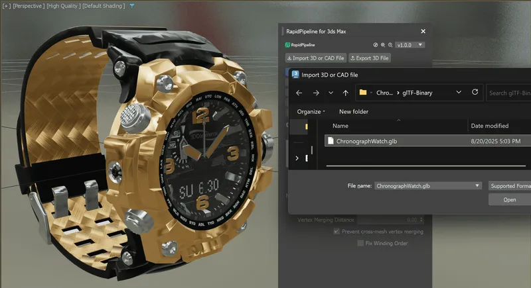Click the Export 3D File button
Screen dimensions: 531x288
click(x=370, y=58)
